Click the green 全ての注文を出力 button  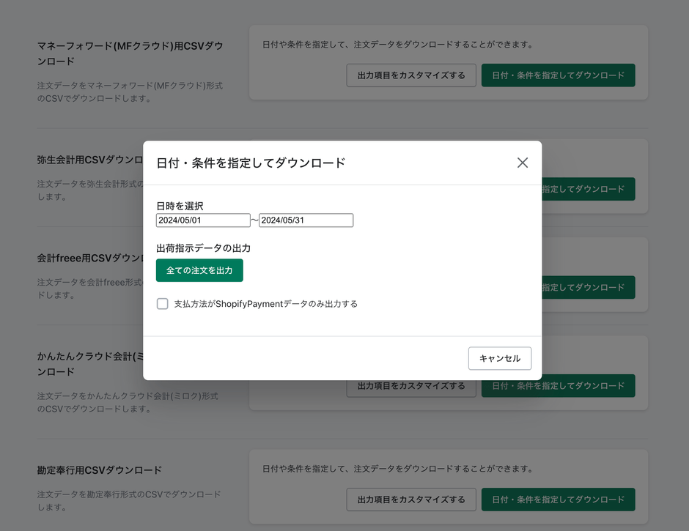pos(199,270)
